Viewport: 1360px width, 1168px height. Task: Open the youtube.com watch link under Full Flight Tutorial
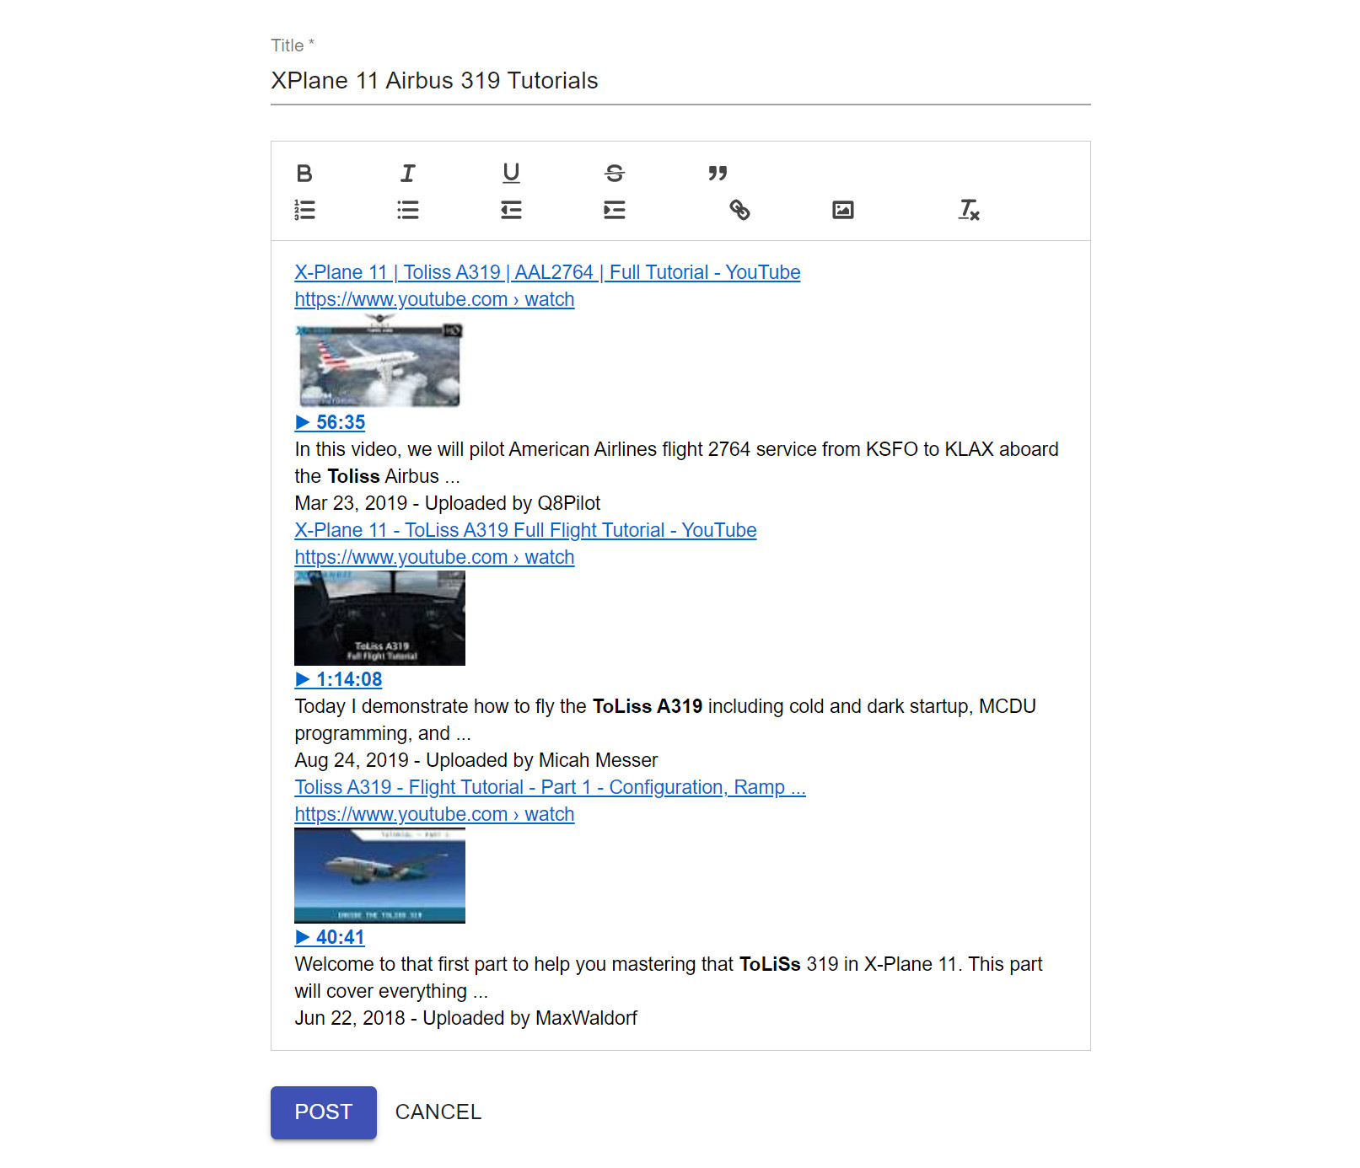click(x=434, y=557)
